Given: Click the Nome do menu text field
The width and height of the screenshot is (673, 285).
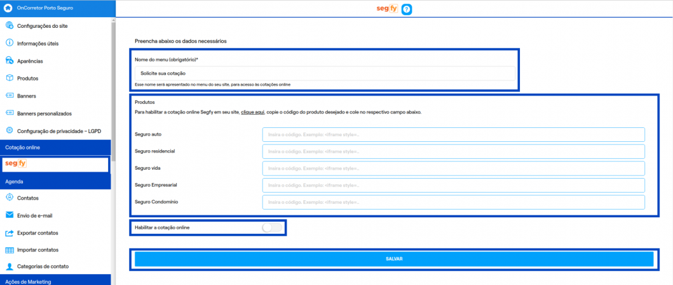Looking at the screenshot, I should coord(325,73).
